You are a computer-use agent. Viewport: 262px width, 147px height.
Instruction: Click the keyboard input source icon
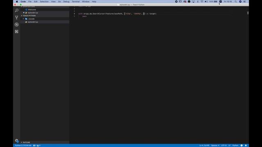point(220,2)
